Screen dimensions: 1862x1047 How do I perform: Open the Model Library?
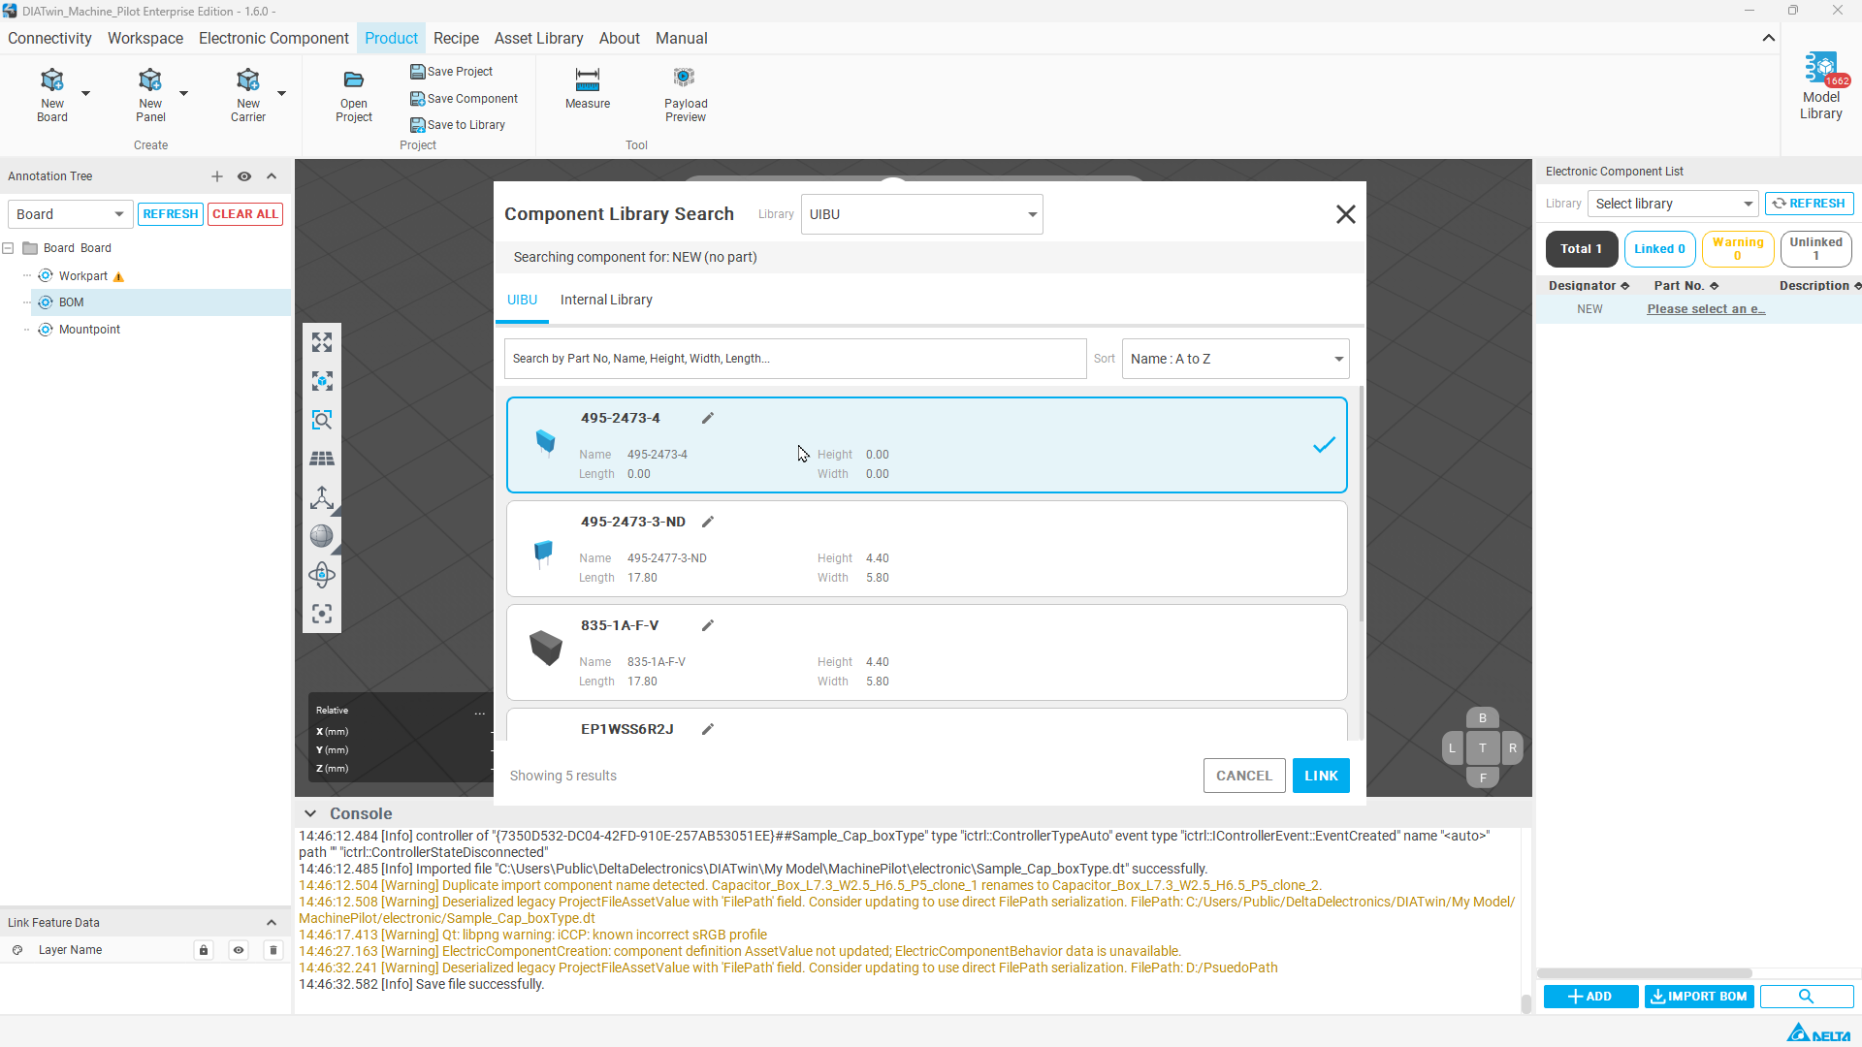pyautogui.click(x=1821, y=87)
